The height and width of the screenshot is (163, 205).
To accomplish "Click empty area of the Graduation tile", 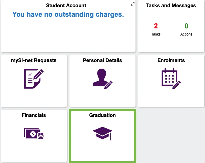I will pos(102,151).
